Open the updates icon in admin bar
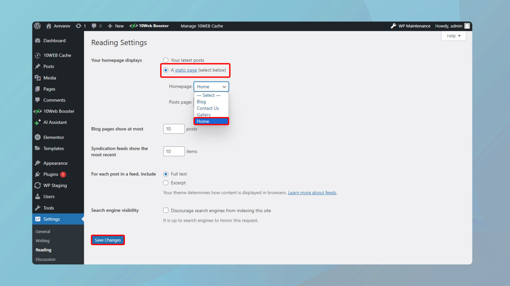The width and height of the screenshot is (510, 286). [x=79, y=26]
